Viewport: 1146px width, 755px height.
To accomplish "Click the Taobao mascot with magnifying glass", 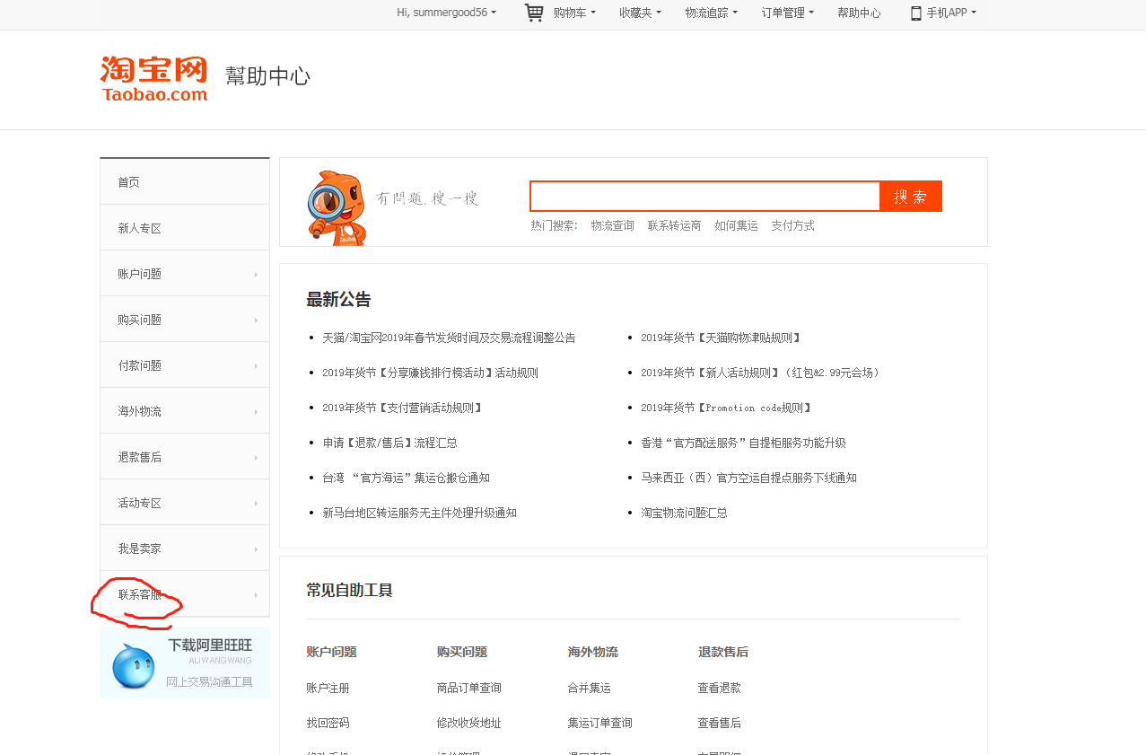I will pyautogui.click(x=336, y=205).
